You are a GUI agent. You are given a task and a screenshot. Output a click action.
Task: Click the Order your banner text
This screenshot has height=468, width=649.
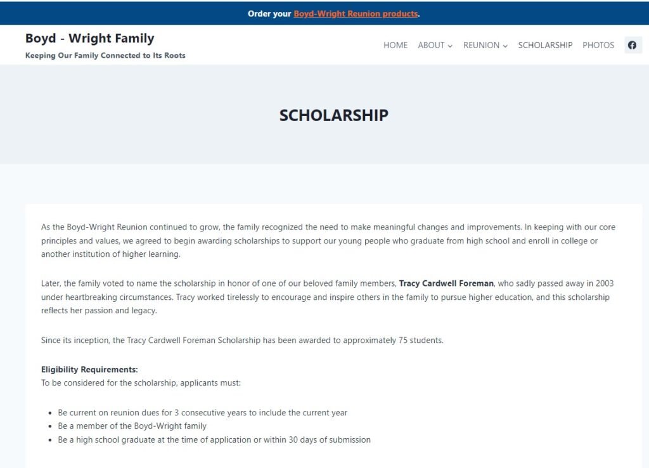[x=269, y=13]
